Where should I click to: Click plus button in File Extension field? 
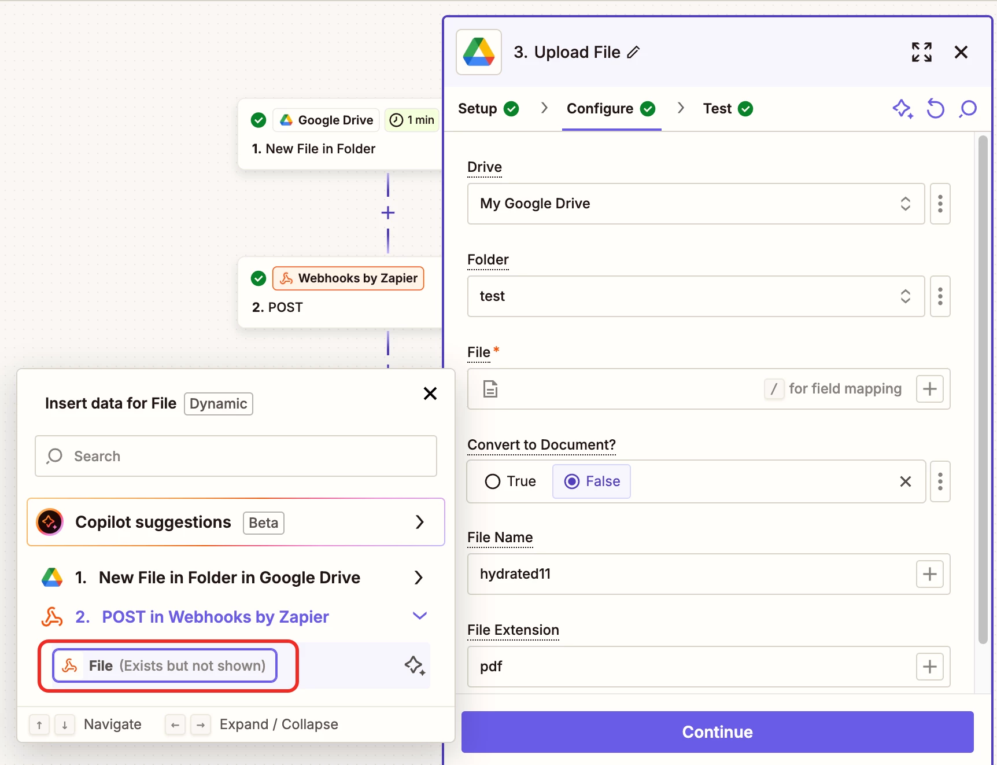tap(930, 667)
